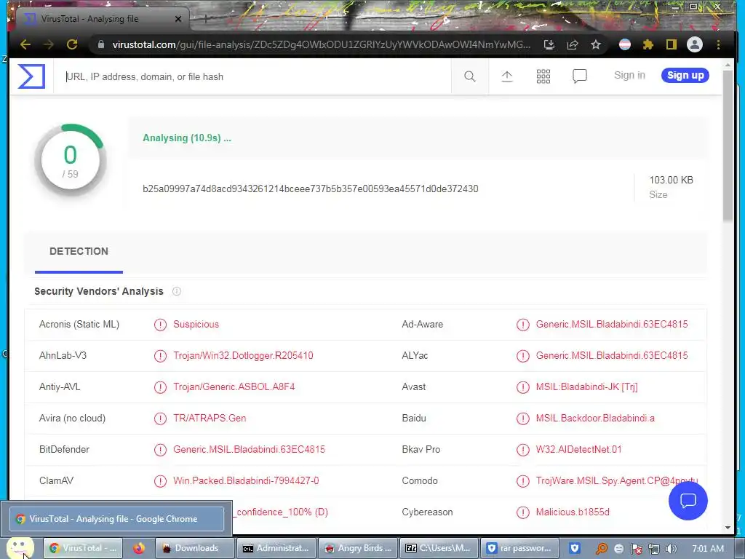Click the Start button on taskbar

click(x=20, y=547)
